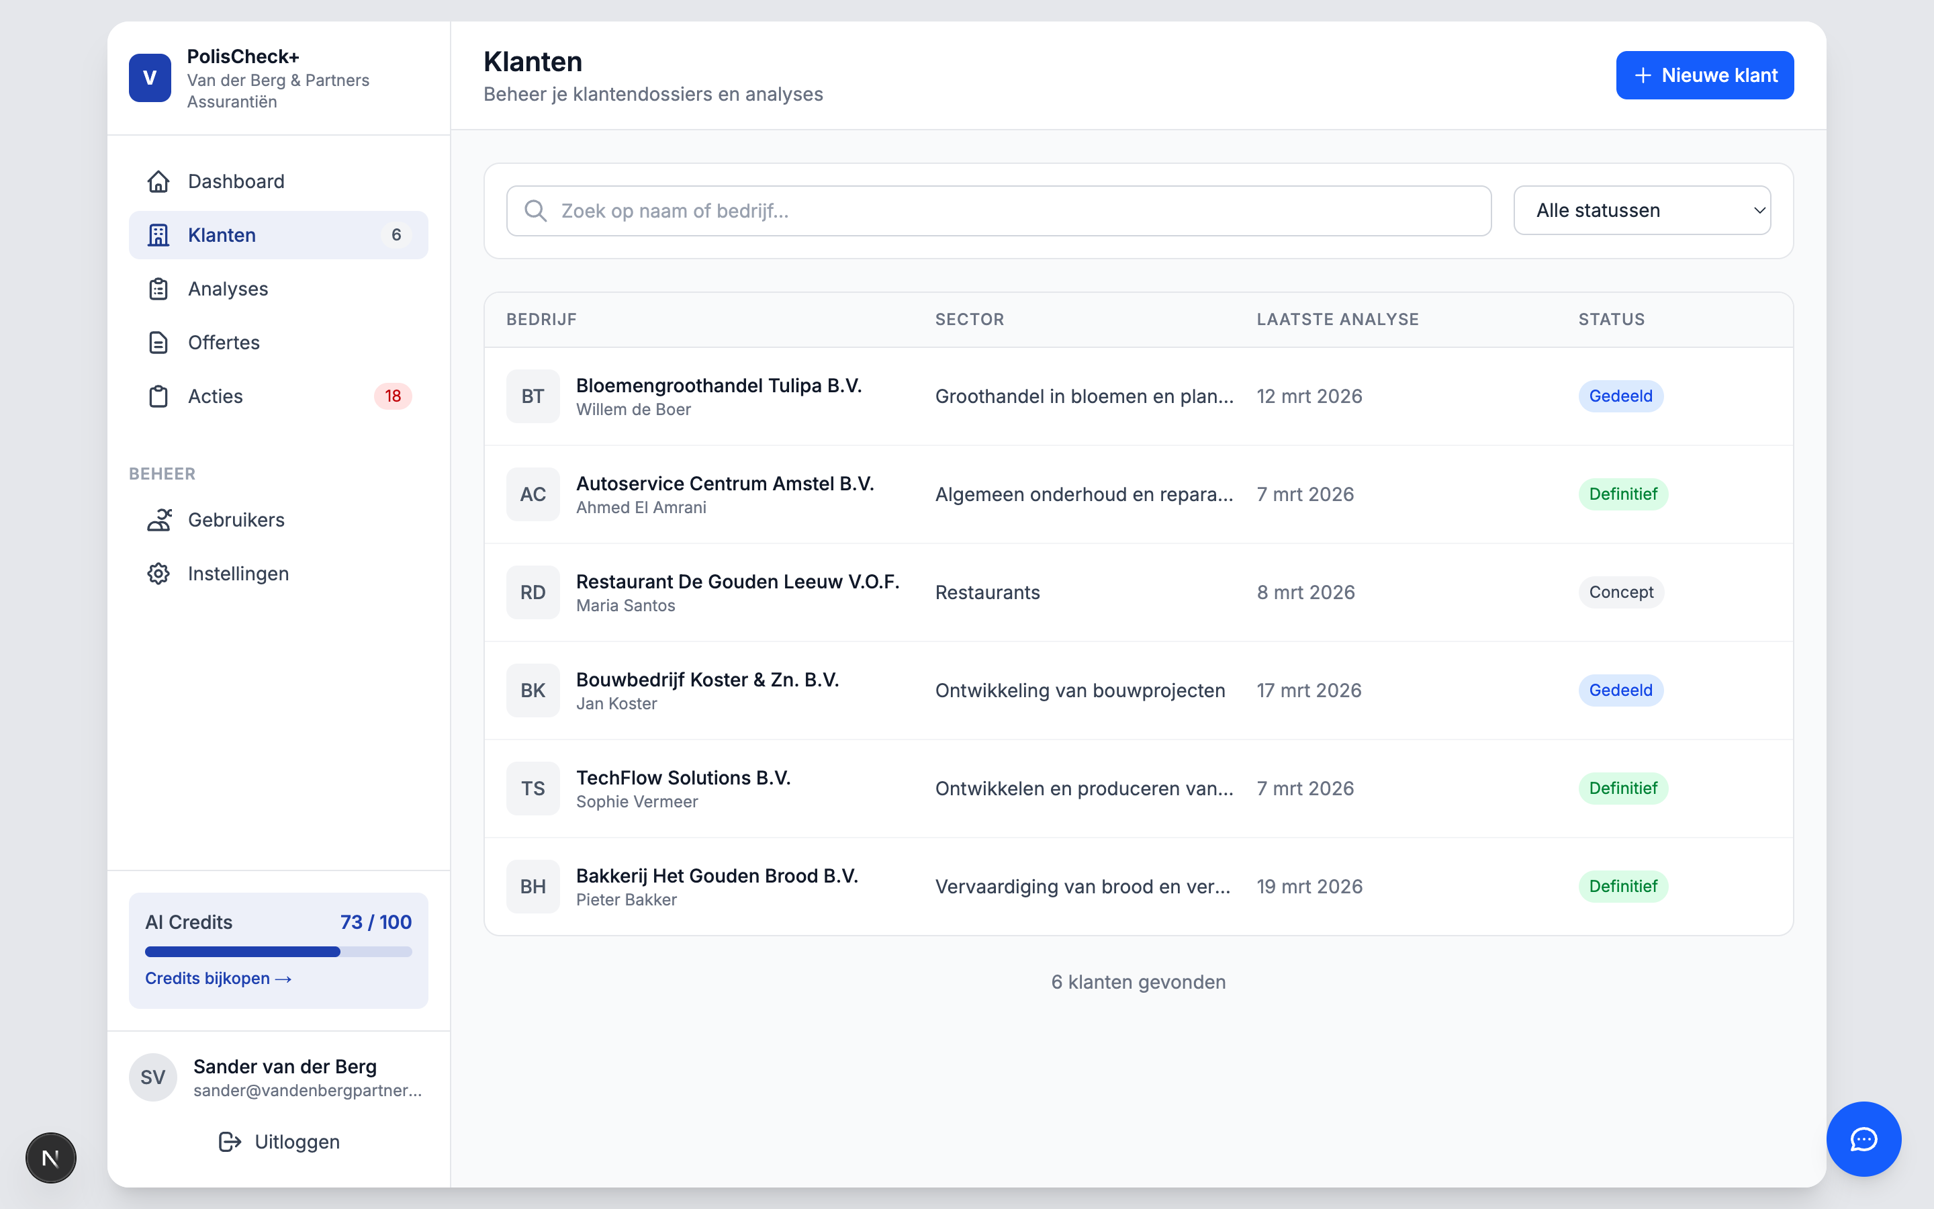Screen dimensions: 1934x1209
Task: Click the BEDRIJF column header
Action: click(541, 319)
